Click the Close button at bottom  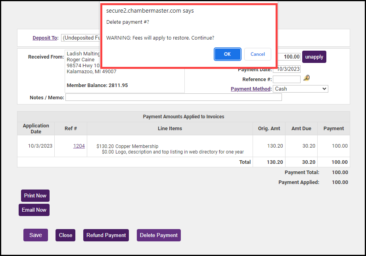pyautogui.click(x=65, y=235)
